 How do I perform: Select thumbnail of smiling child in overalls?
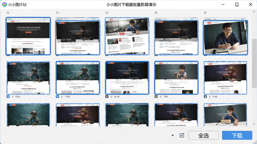[176, 78]
